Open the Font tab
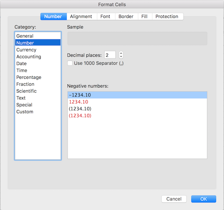The image size is (224, 210). (x=106, y=17)
